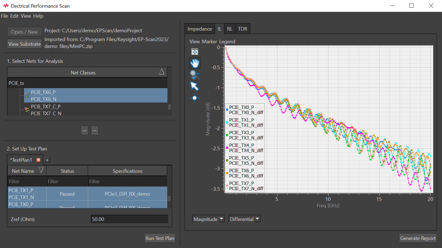Add a new test plan tab
This screenshot has width=442, height=248.
tap(47, 160)
